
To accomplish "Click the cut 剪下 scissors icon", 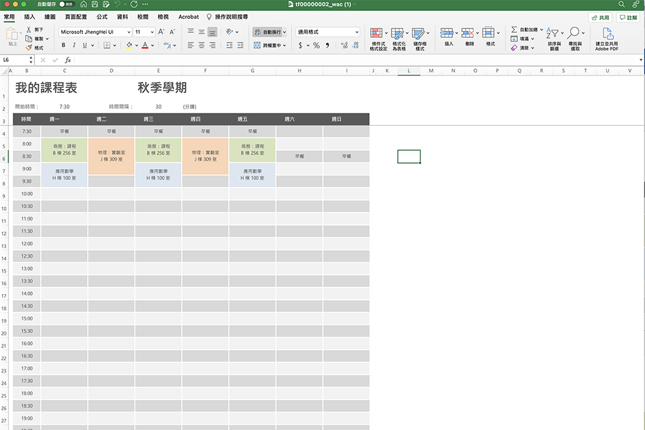I will (x=29, y=30).
